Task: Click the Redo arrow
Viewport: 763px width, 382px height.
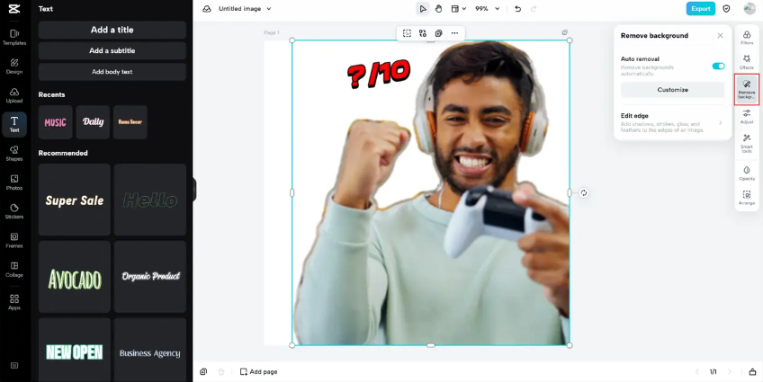Action: [x=534, y=9]
